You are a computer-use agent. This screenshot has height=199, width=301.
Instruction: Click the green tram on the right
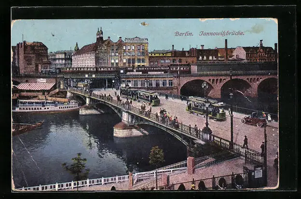(x=206, y=108)
